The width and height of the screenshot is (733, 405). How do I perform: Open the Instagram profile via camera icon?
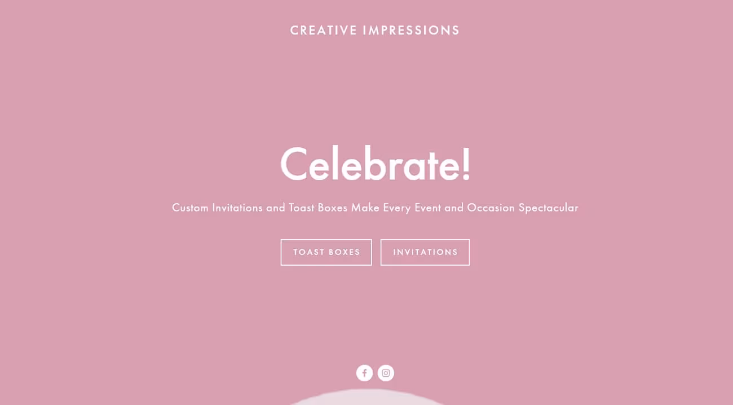pos(386,373)
